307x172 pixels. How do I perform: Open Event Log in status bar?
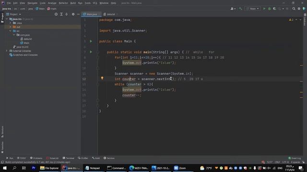click(x=295, y=158)
